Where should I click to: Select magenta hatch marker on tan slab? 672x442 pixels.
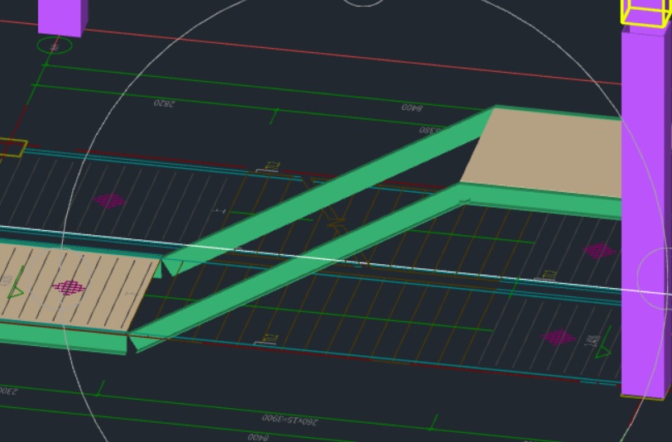[69, 287]
